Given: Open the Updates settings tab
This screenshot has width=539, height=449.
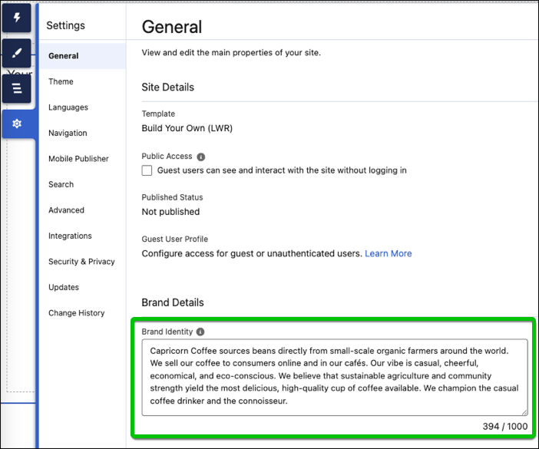Looking at the screenshot, I should coord(83,288).
